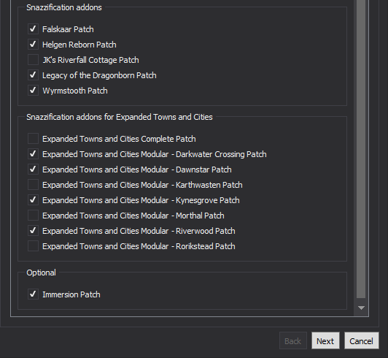Enable JK's Riverfall Cottage Patch
Screen dimensions: 388x358
(33, 60)
